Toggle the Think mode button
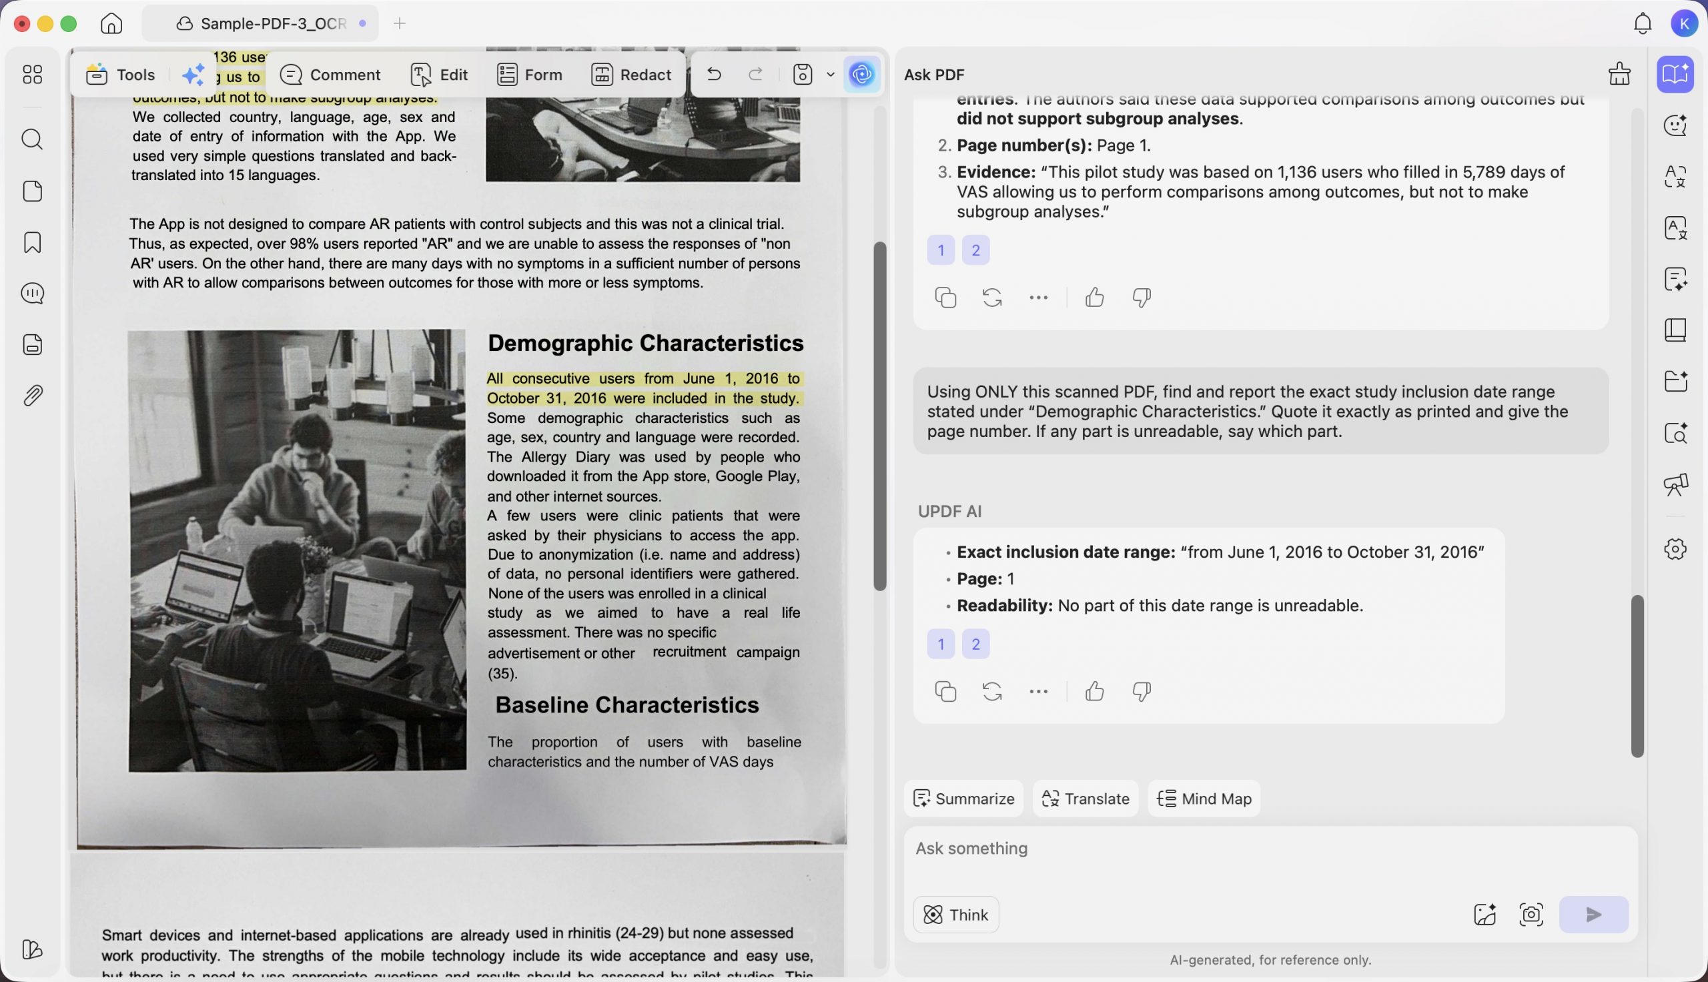The image size is (1708, 982). (x=956, y=915)
